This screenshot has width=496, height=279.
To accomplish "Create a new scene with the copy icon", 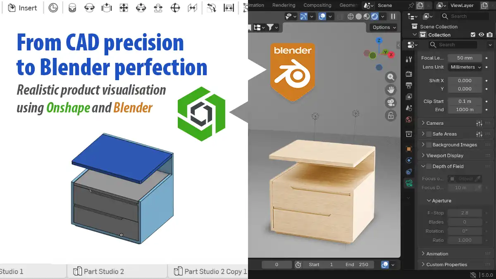I will tap(420, 5).
